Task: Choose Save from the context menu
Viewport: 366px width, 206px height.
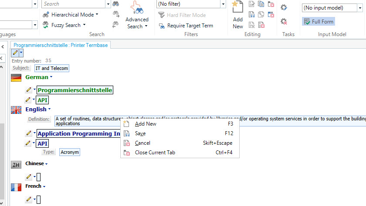Action: point(140,133)
